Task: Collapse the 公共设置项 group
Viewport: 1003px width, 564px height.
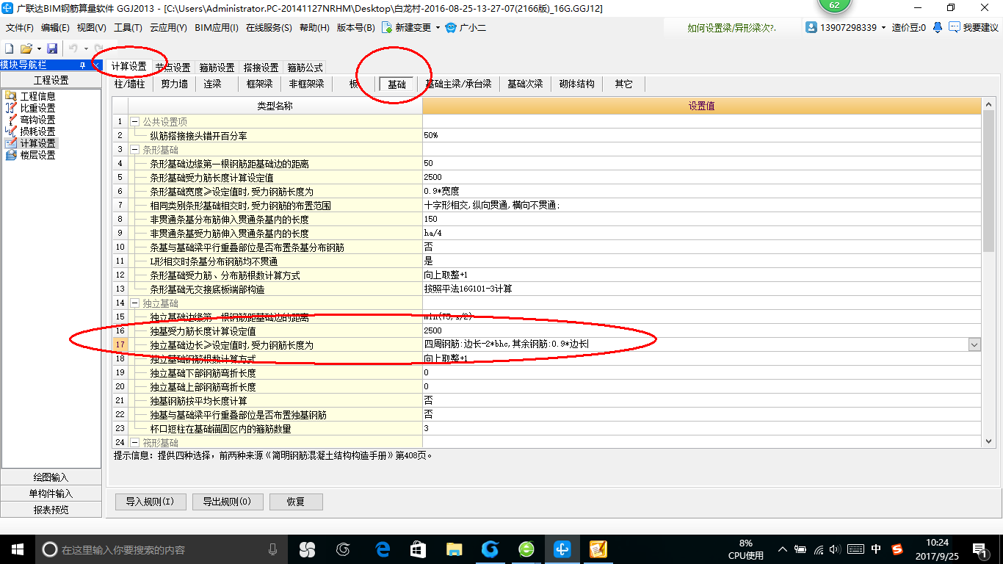Action: 134,121
